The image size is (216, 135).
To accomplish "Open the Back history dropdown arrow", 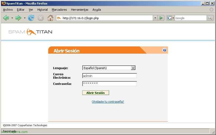I will click(12, 18).
